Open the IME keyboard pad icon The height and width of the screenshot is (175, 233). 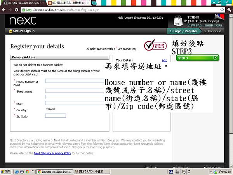(x=177, y=172)
